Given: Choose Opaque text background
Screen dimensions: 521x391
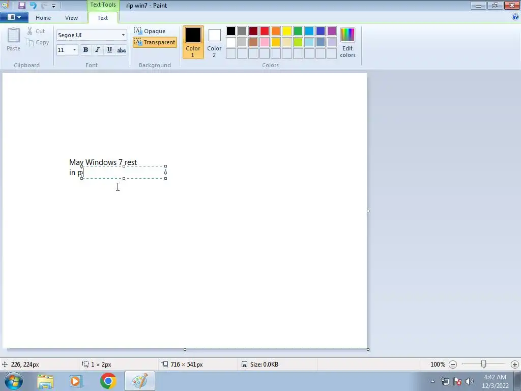Looking at the screenshot, I should 150,31.
